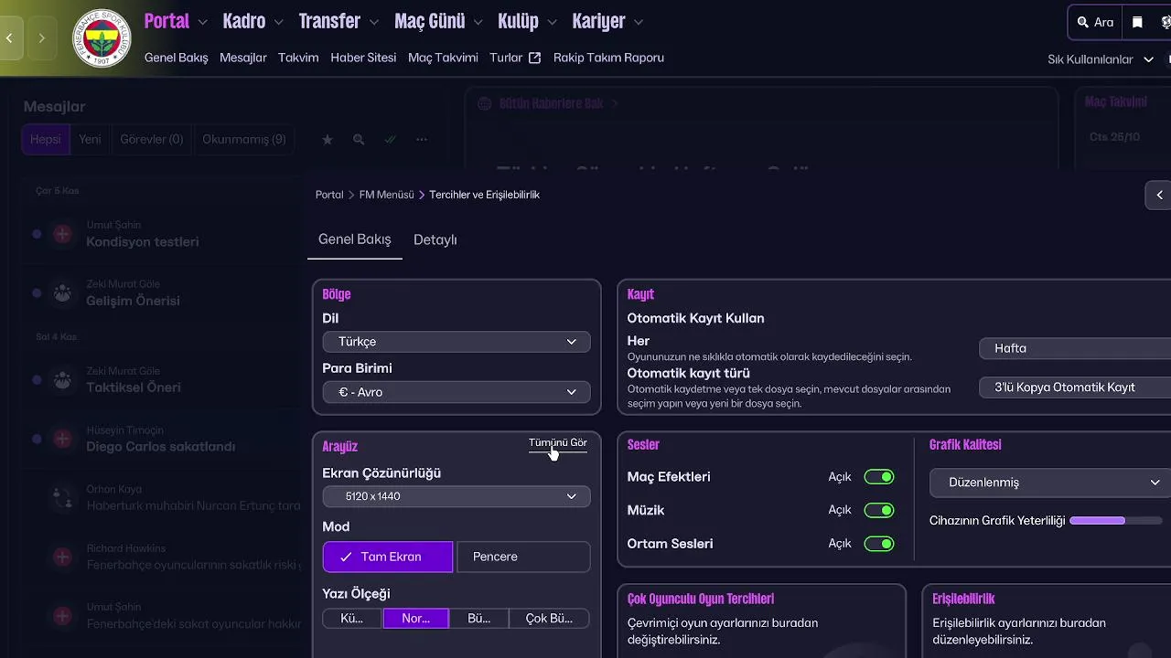Open the three-dots menu in Mesajlar toolbar
The height and width of the screenshot is (658, 1171).
(x=422, y=140)
